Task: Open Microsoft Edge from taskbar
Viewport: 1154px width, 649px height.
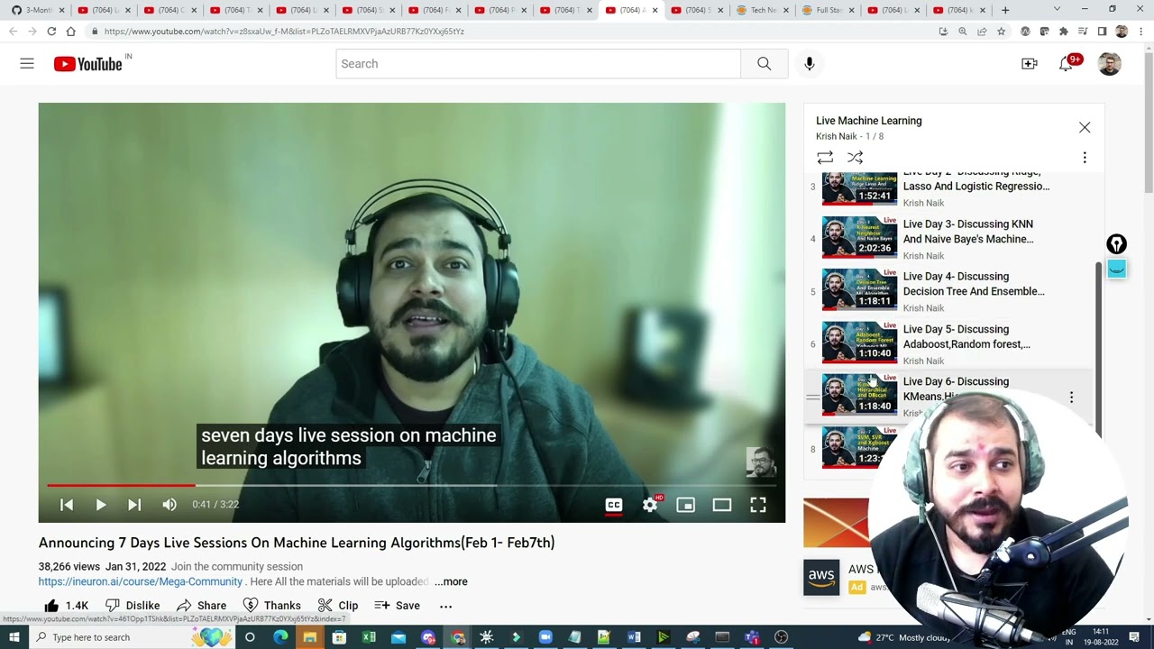Action: 280,637
